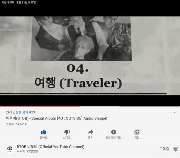Toggle the notification bell for BTOB
180x158 pixels.
click(175, 149)
